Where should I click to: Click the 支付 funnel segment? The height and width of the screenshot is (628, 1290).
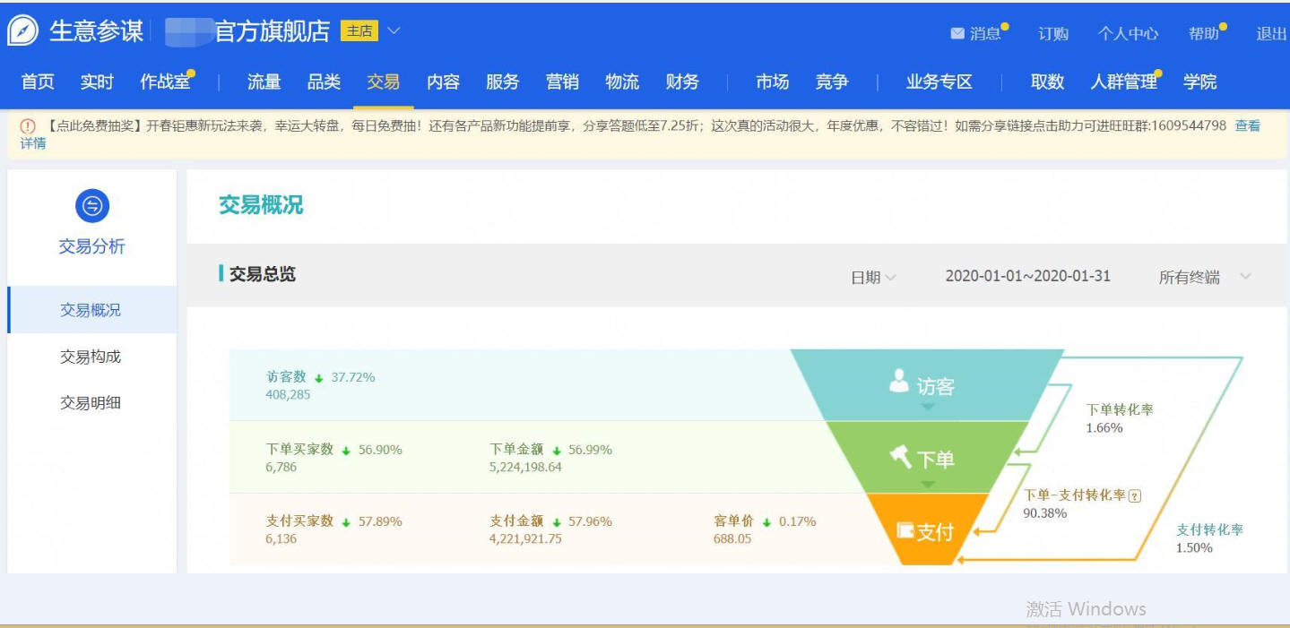pyautogui.click(x=927, y=530)
